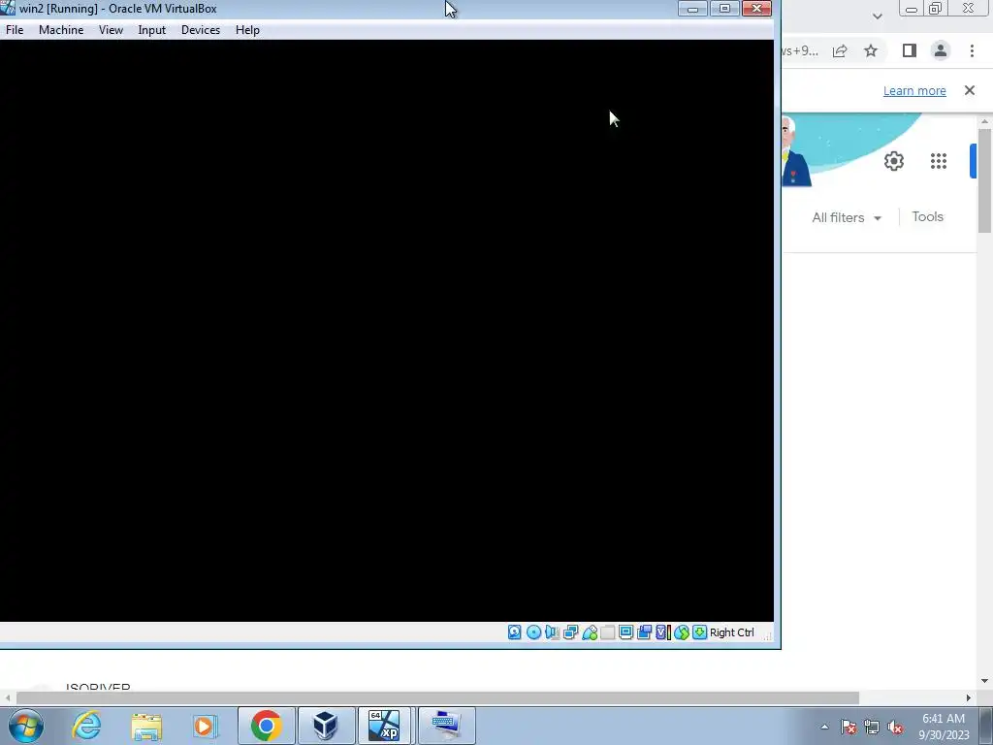The width and height of the screenshot is (993, 745).
Task: Open the View menu in VirtualBox
Action: (x=111, y=30)
